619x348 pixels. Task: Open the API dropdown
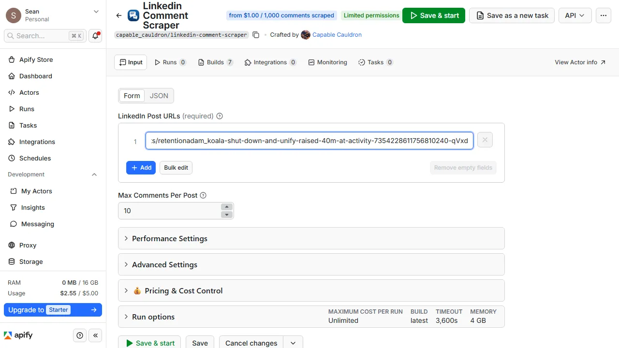tap(575, 15)
